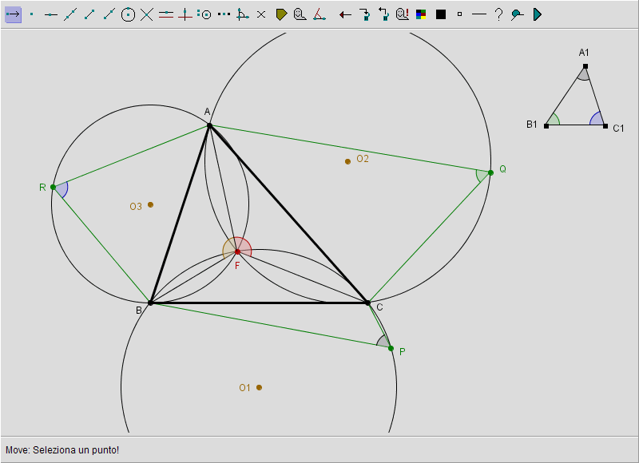Choose the Circle tool in toolbar
This screenshot has width=639, height=463.
(x=128, y=14)
